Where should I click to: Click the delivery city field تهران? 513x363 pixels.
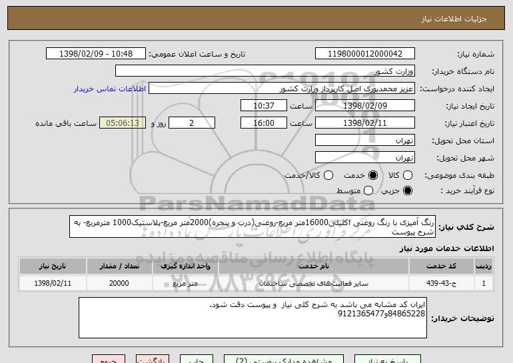[x=365, y=158]
